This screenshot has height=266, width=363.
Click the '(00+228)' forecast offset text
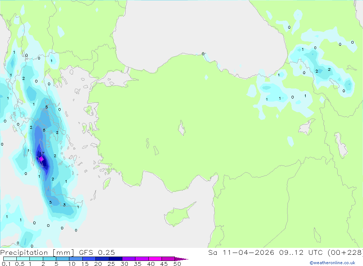345,253
